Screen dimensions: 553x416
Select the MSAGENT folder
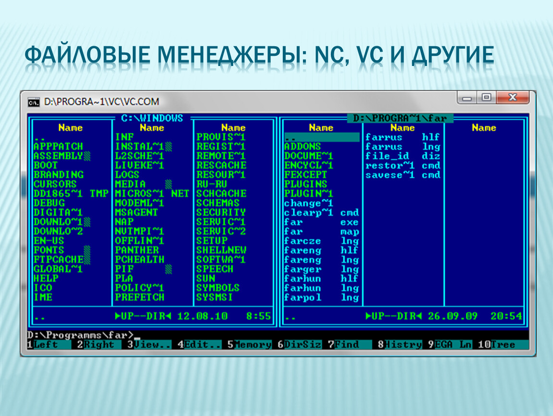coord(136,213)
